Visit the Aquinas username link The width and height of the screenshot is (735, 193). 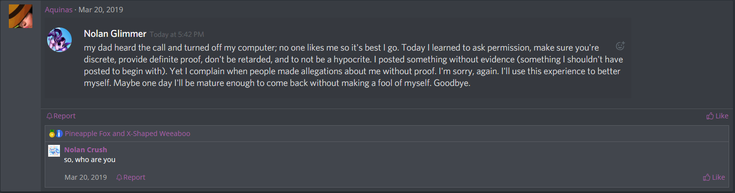click(59, 10)
